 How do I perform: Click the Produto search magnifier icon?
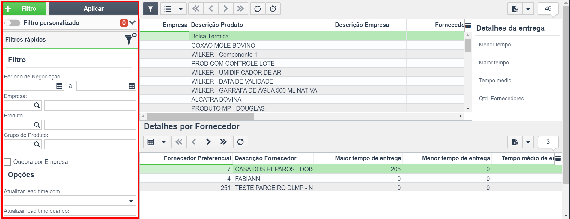point(37,125)
